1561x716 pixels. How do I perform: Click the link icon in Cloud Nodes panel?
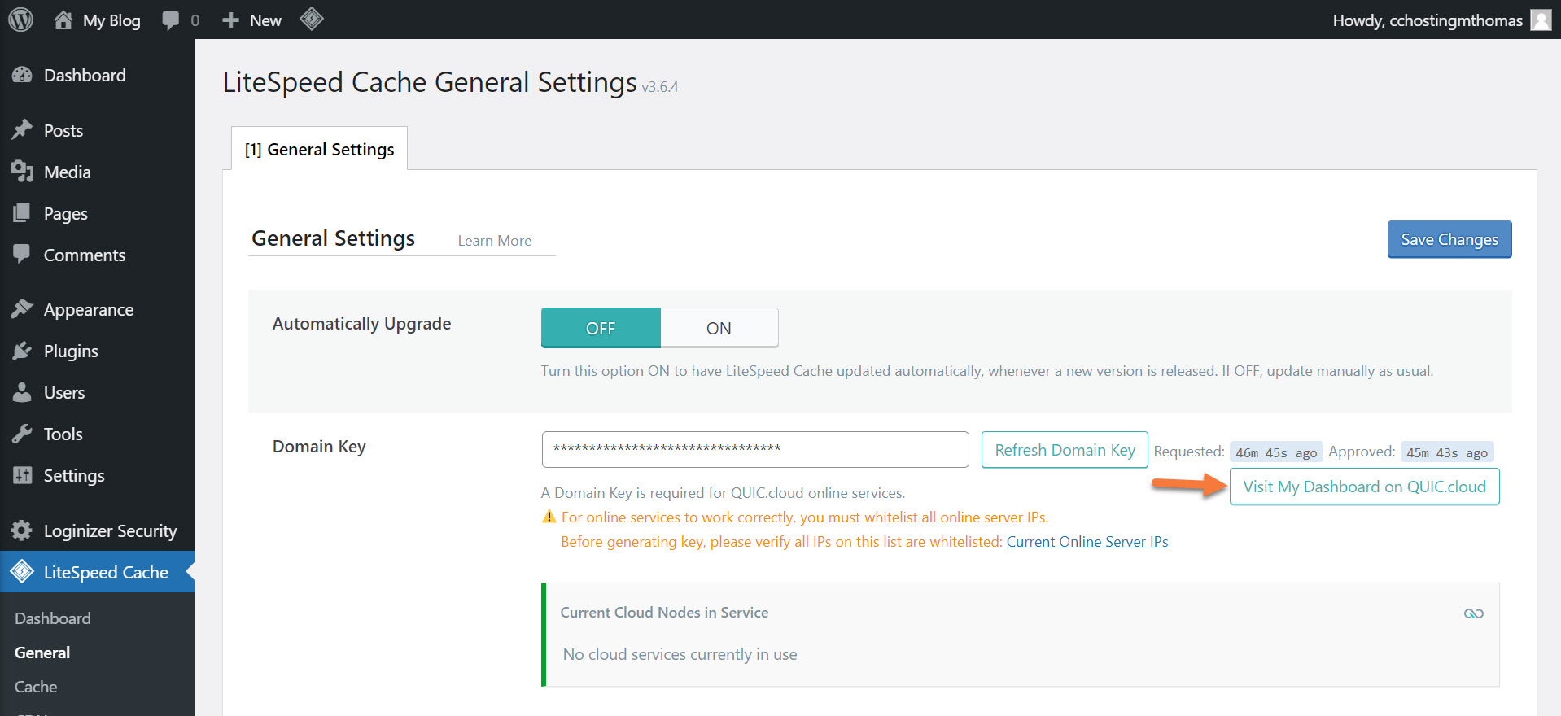coord(1473,613)
